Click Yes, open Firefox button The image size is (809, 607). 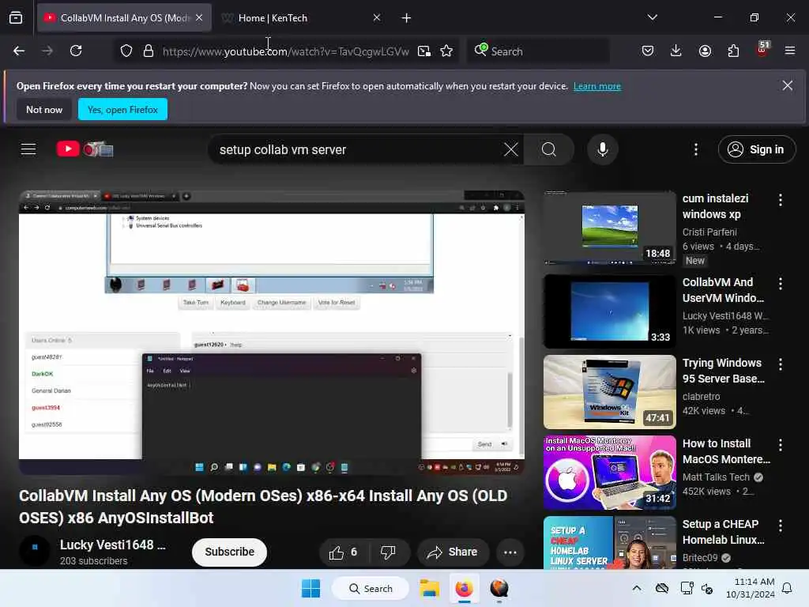pyautogui.click(x=122, y=109)
